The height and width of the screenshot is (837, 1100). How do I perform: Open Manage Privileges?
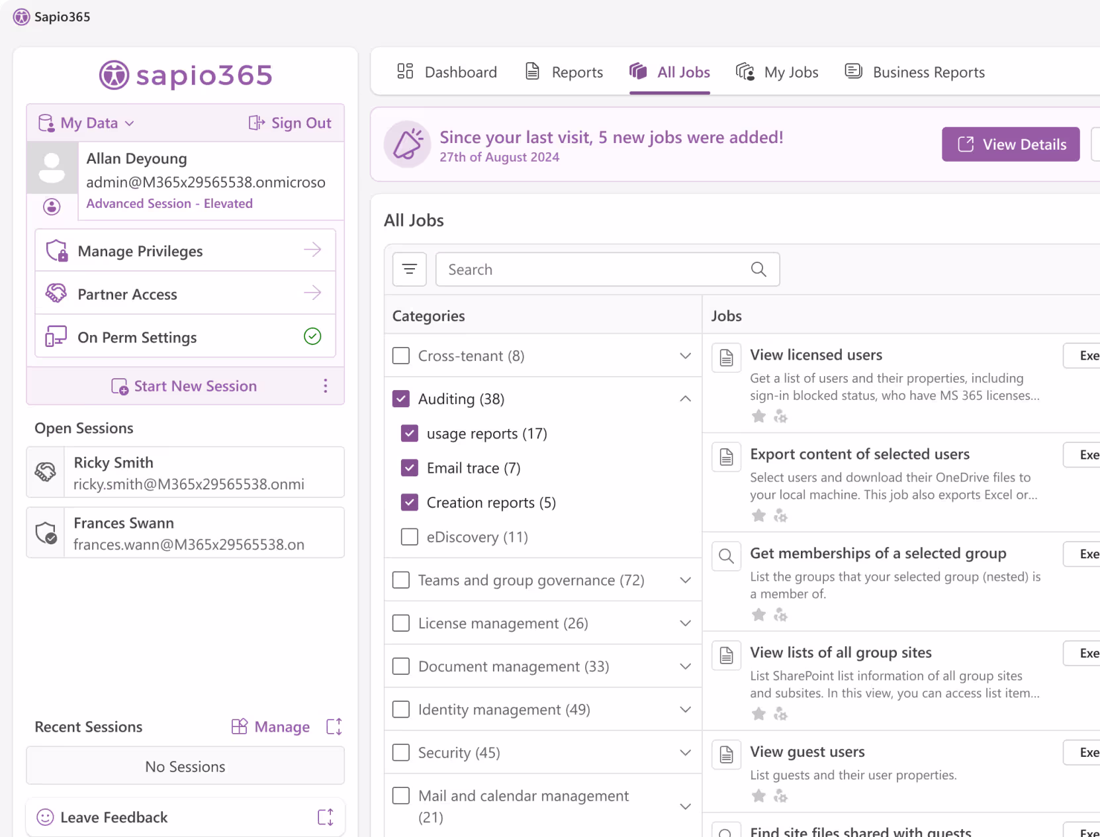[185, 250]
